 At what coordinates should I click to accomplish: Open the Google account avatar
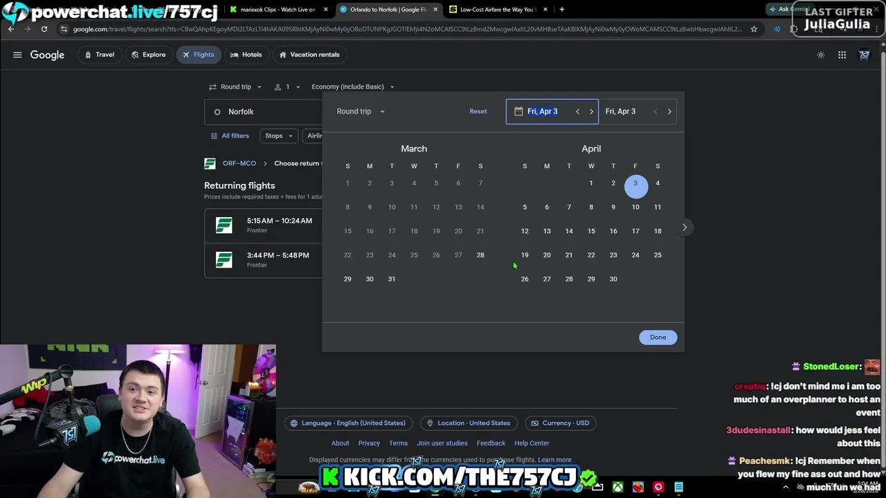(865, 55)
